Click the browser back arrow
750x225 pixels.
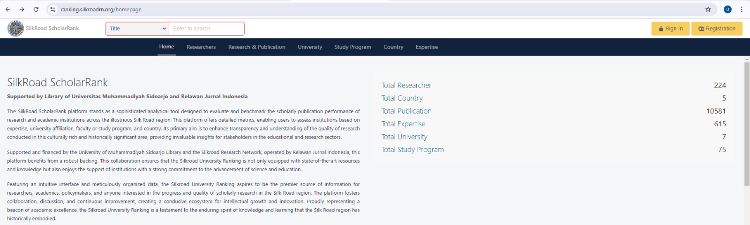(x=8, y=9)
